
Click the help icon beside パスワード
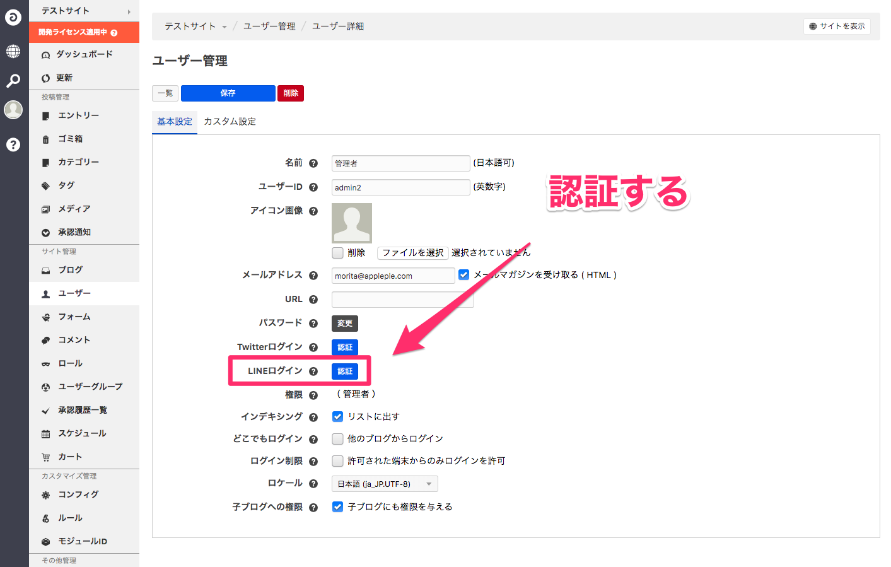tap(313, 324)
